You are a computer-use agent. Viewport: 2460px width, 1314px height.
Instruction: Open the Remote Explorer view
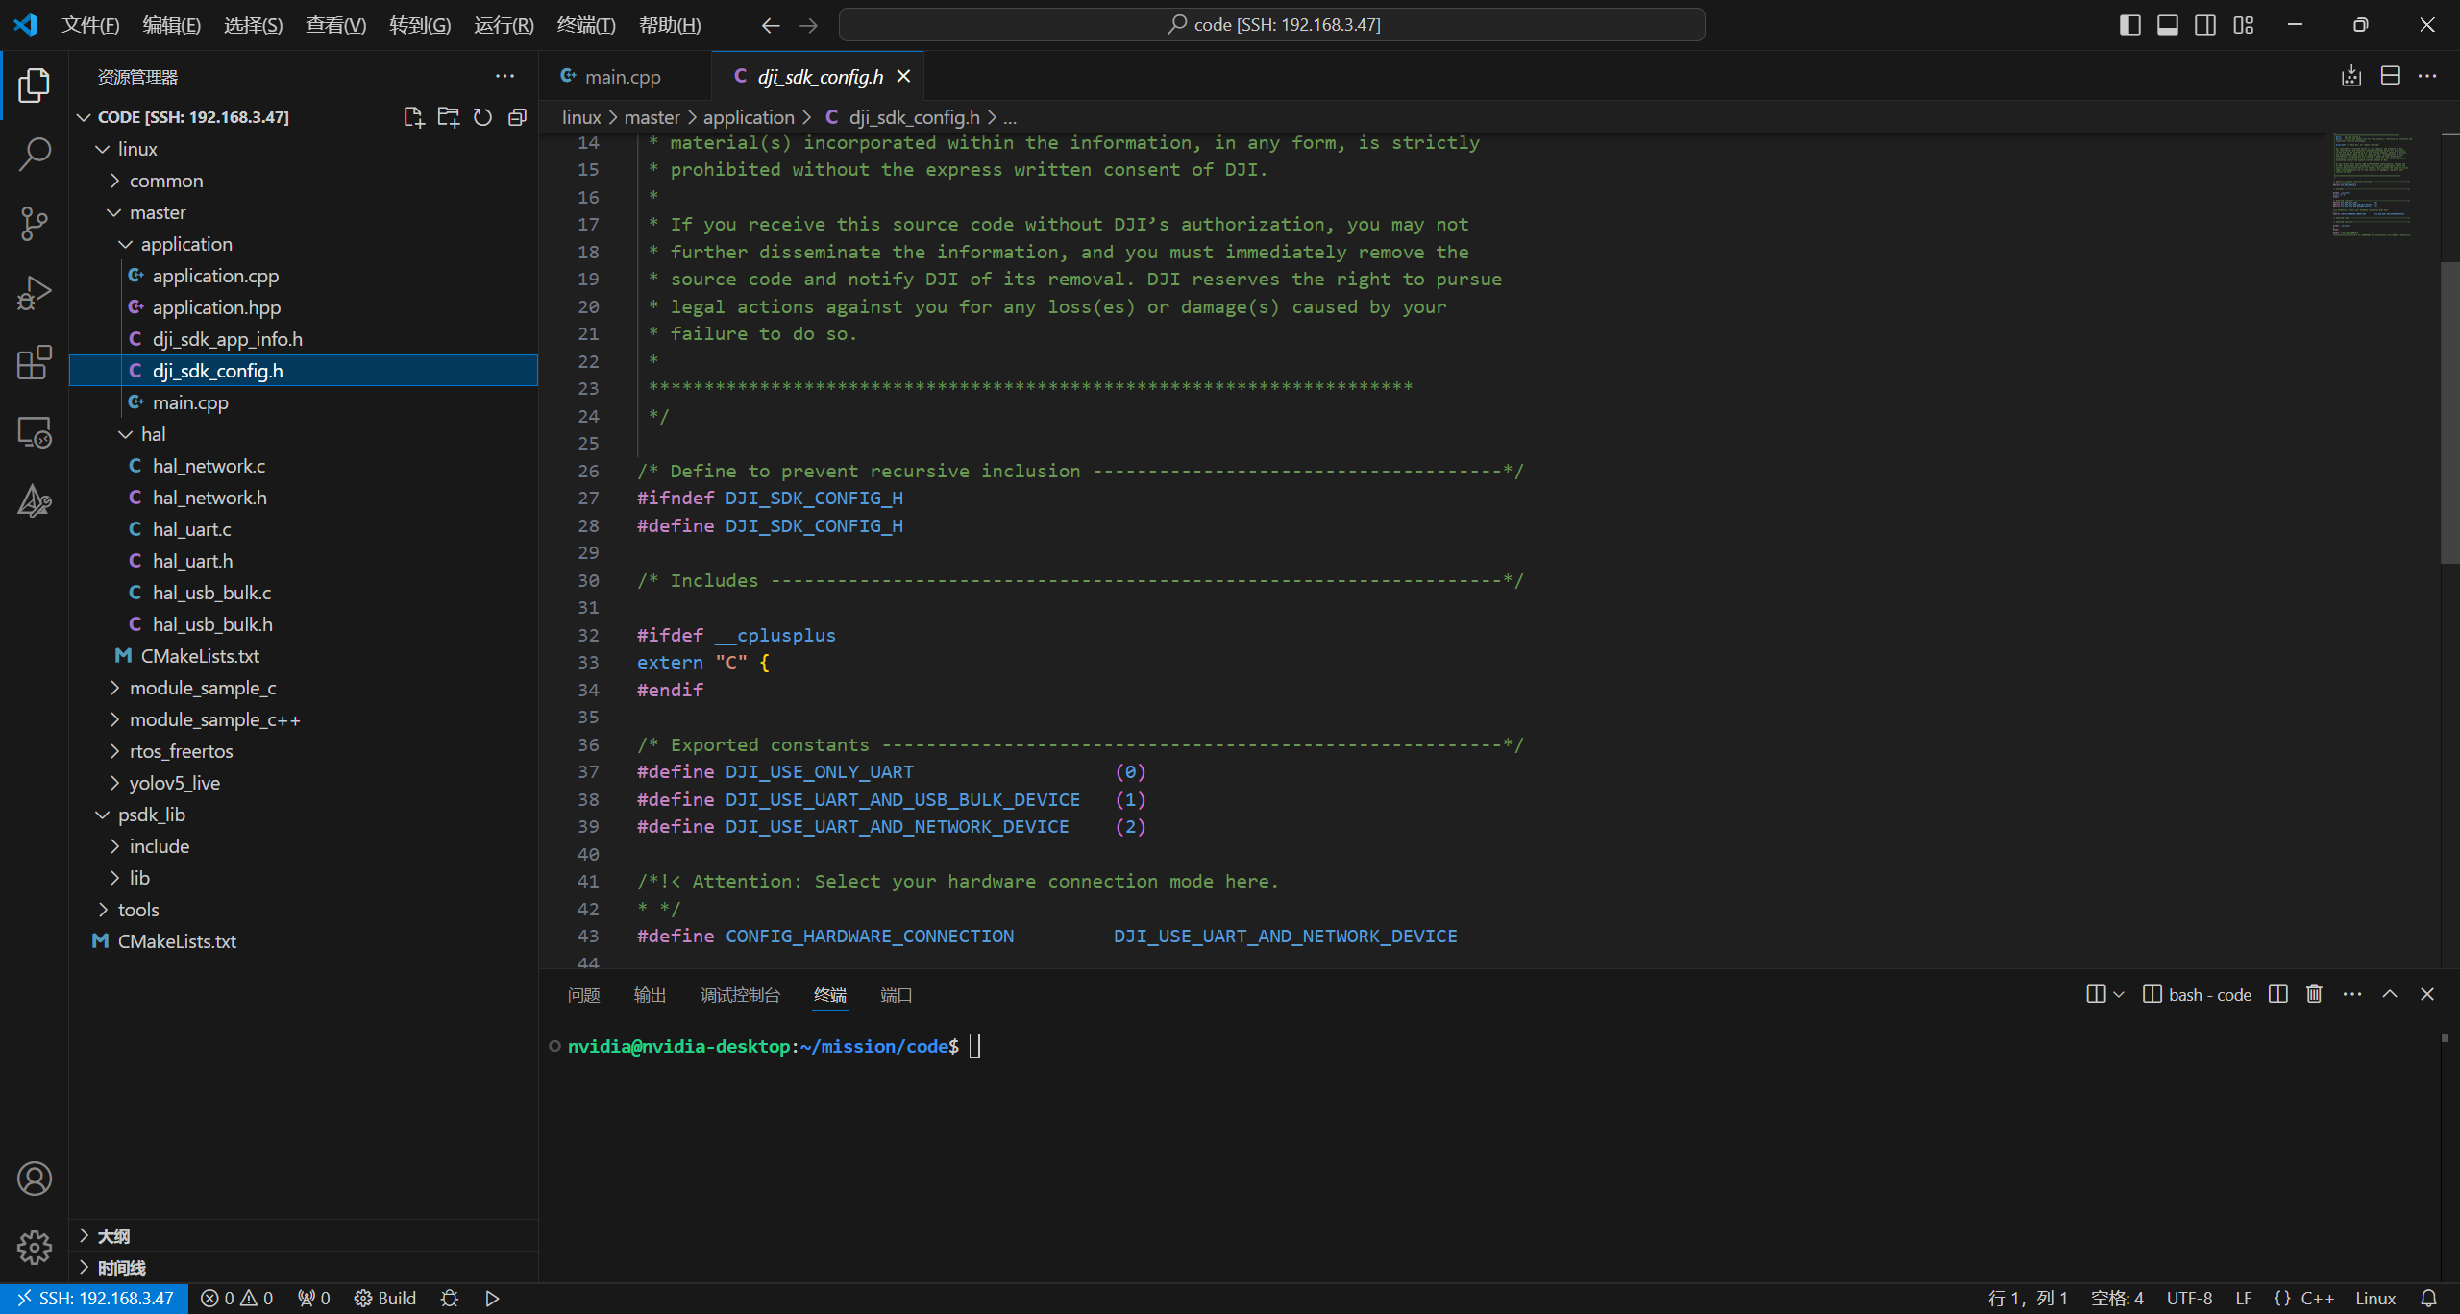click(x=35, y=432)
